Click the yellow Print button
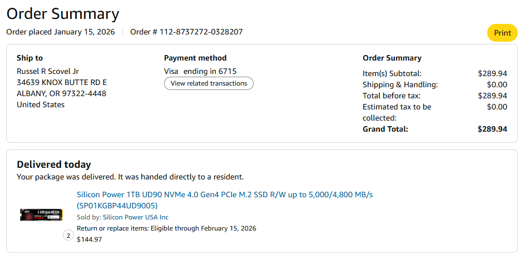The image size is (520, 255). 502,33
